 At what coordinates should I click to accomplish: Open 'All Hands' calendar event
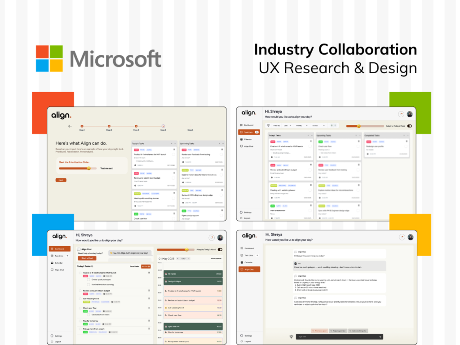[193, 274]
